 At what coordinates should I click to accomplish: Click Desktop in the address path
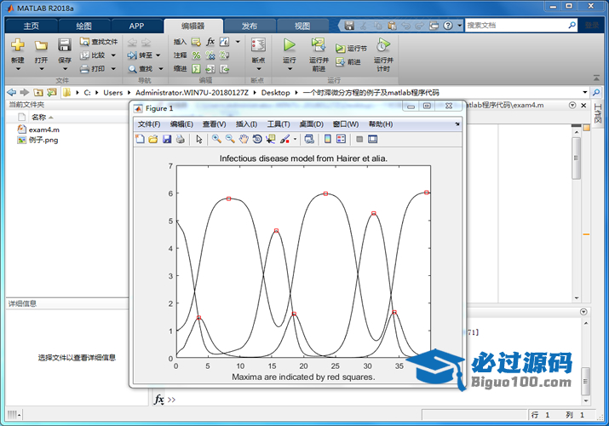(x=275, y=92)
